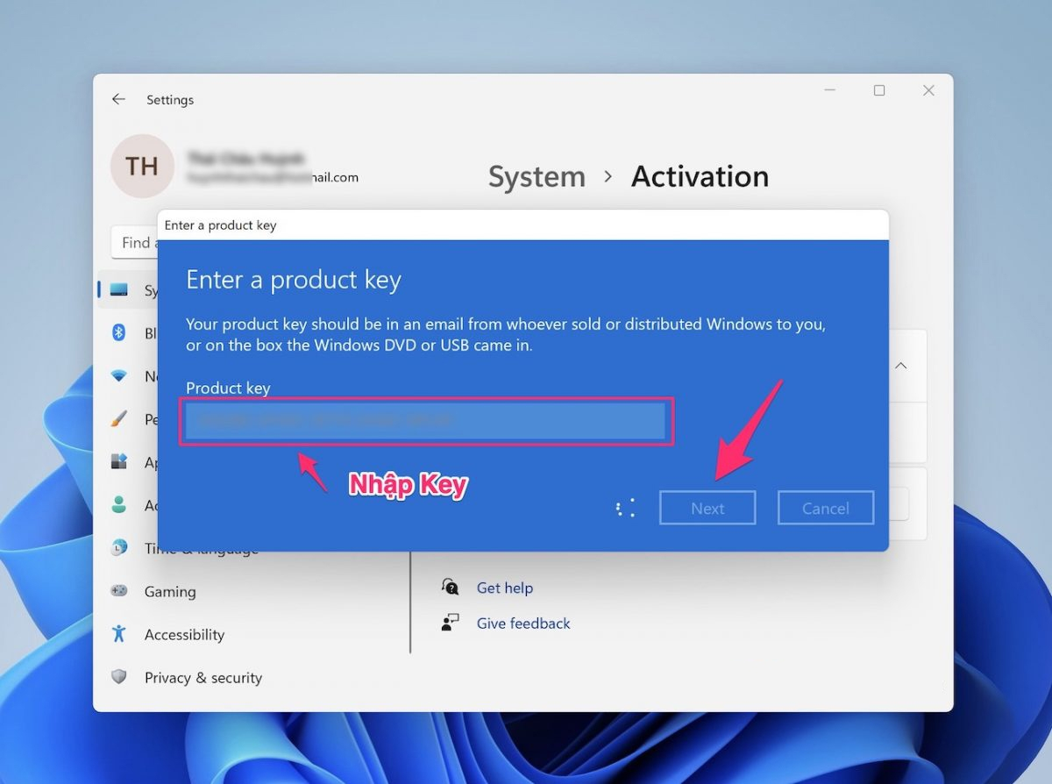Viewport: 1052px width, 784px height.
Task: Open the System category icon in sidebar
Action: click(119, 289)
